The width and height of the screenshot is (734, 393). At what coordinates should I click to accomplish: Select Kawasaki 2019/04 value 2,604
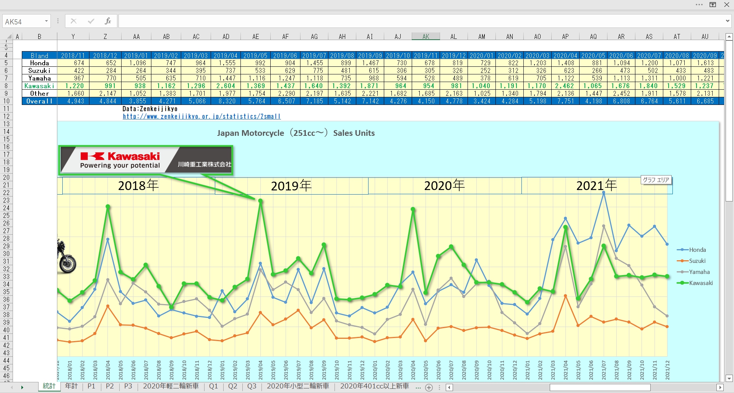click(226, 86)
